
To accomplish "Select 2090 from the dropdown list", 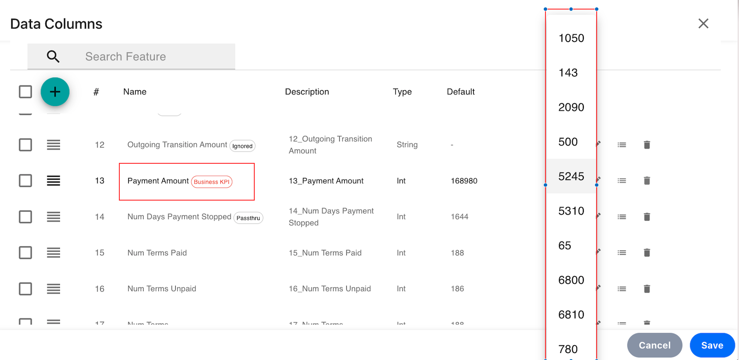I will 571,107.
